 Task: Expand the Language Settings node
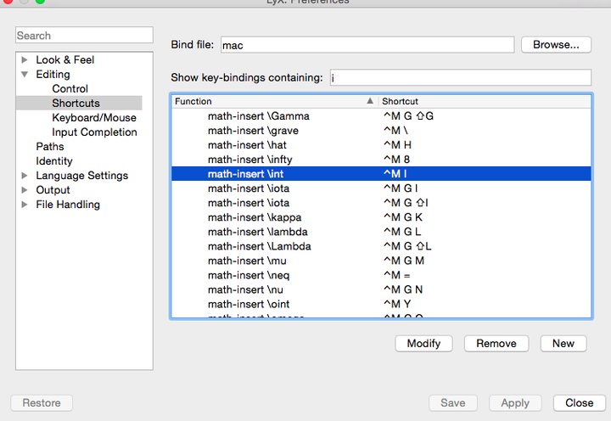[x=25, y=176]
